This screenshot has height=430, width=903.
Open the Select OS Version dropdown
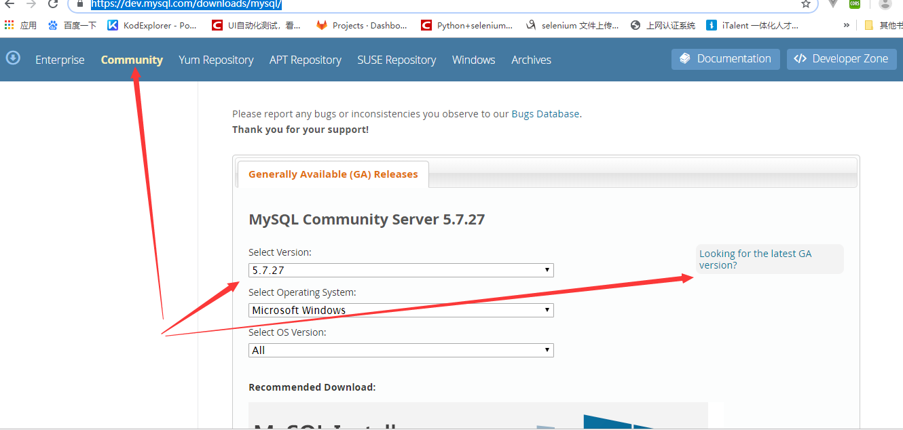pyautogui.click(x=401, y=350)
